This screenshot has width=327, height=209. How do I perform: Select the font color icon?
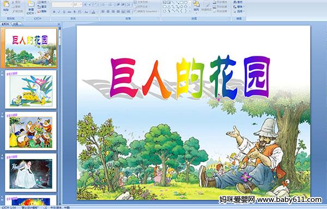click(93, 12)
